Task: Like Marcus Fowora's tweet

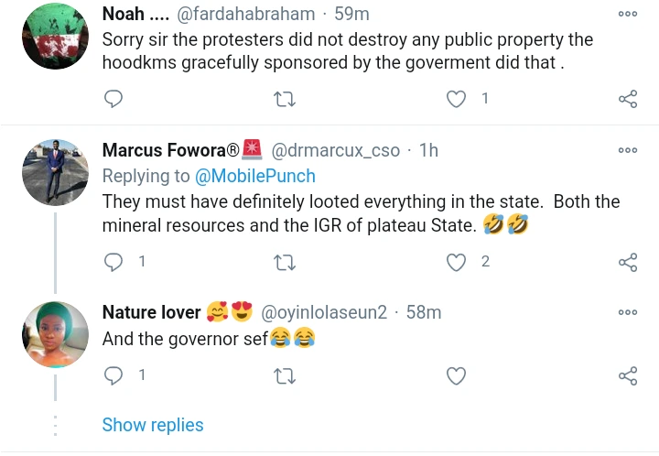Action: (x=456, y=263)
